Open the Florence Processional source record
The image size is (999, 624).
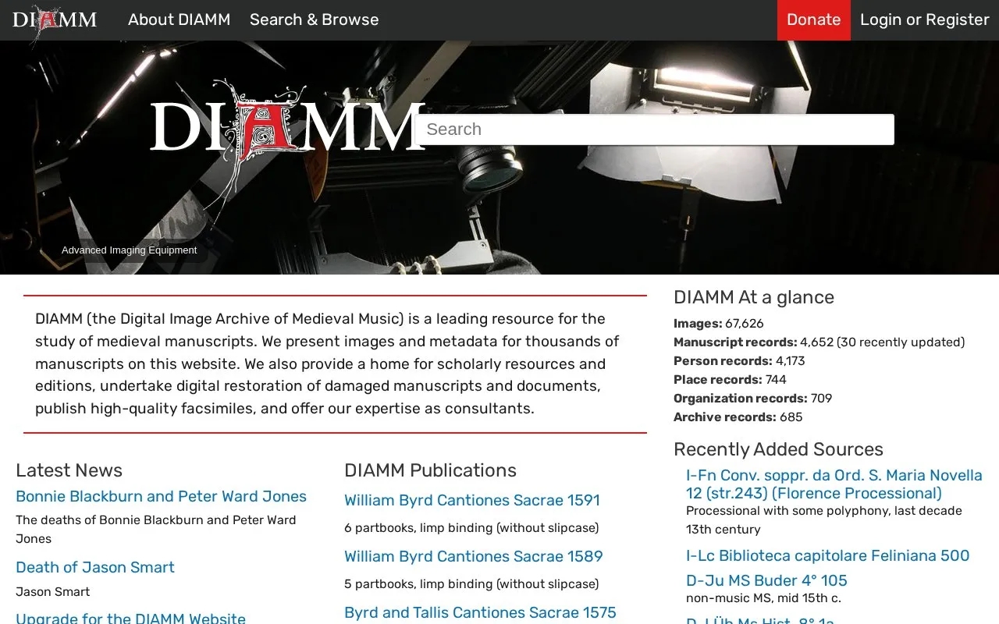coord(834,484)
